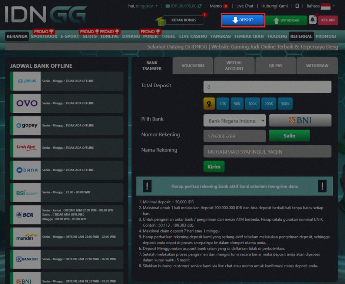The image size is (345, 284).
Task: Open the IDNRNG menu
Action: [131, 37]
